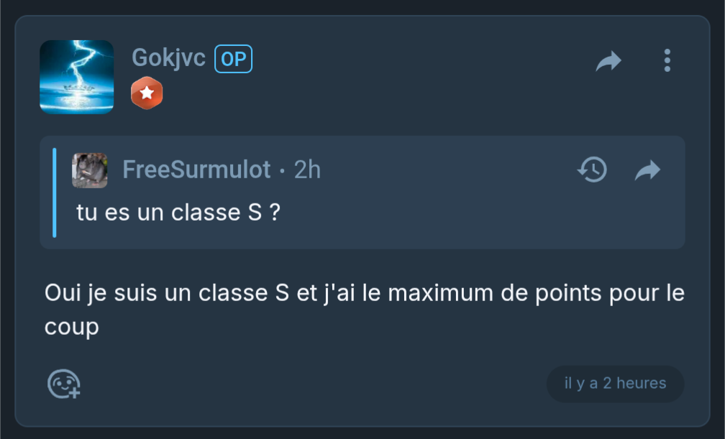Click the quoted text "tu es un classe S ?"
Image resolution: width=725 pixels, height=439 pixels.
178,213
